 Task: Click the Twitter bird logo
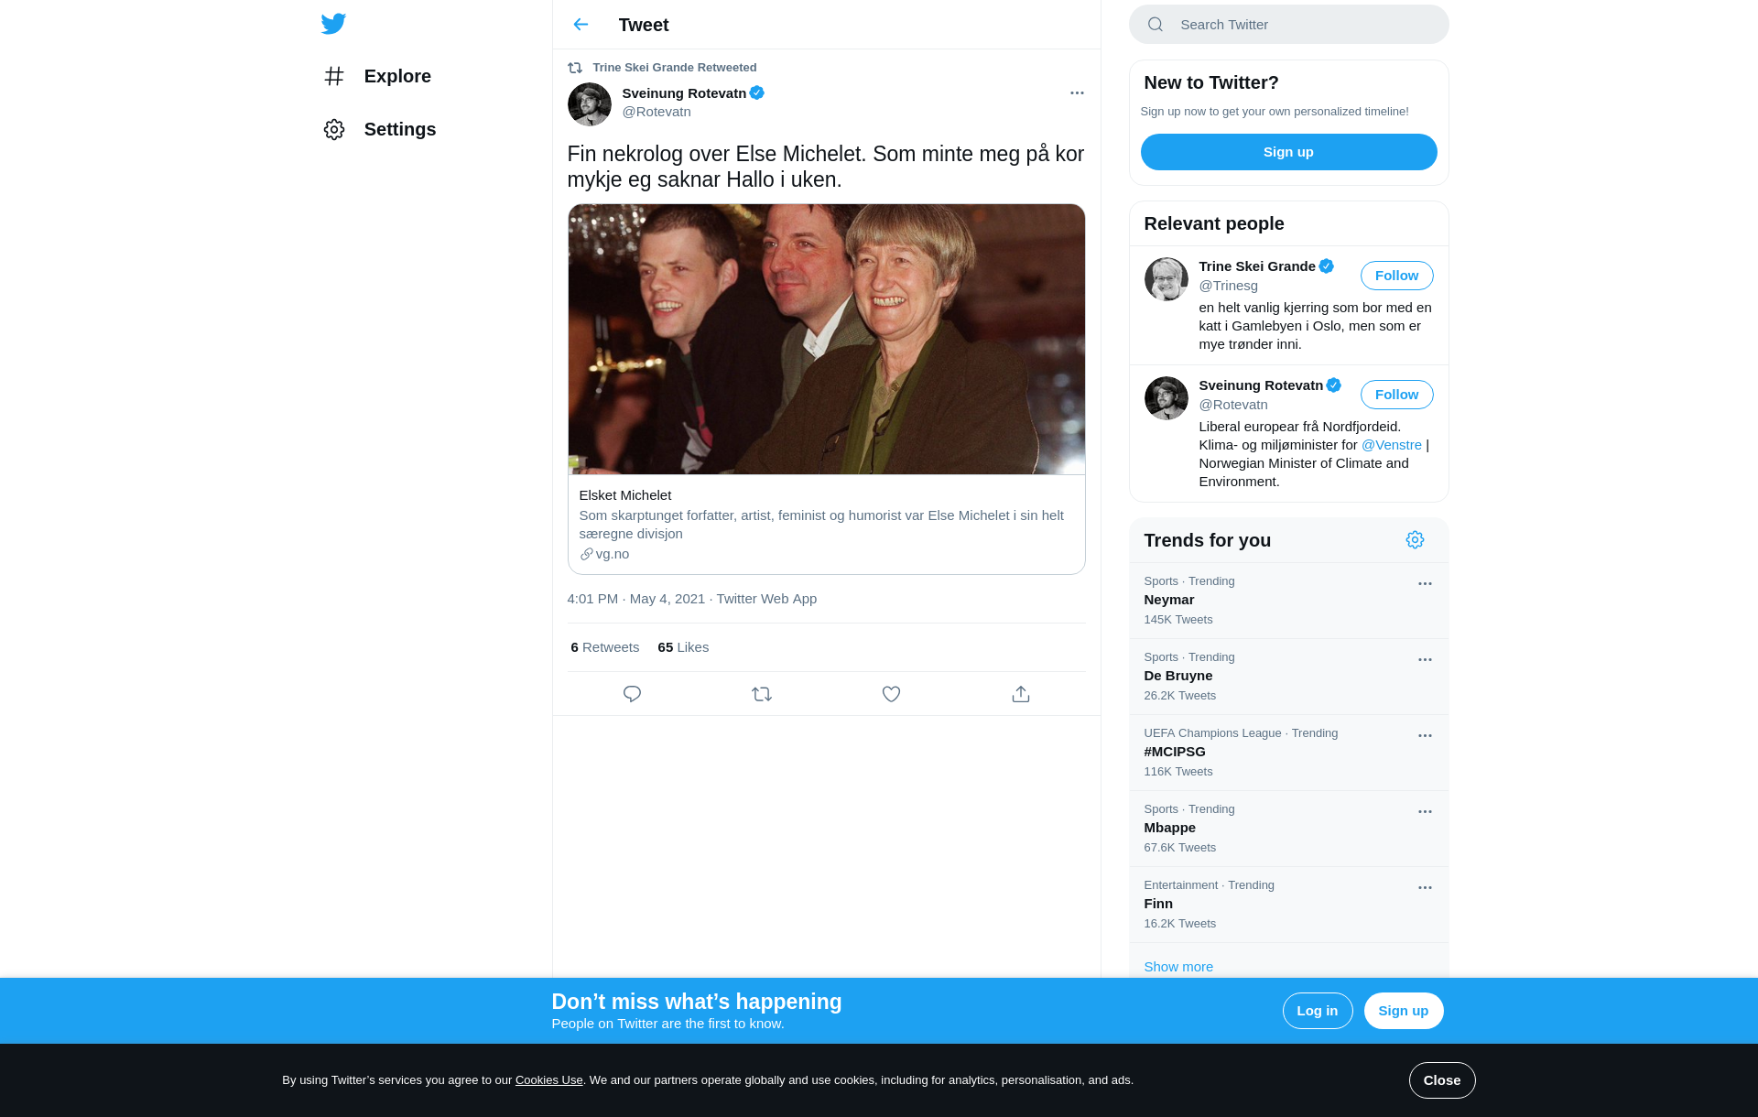pyautogui.click(x=333, y=24)
